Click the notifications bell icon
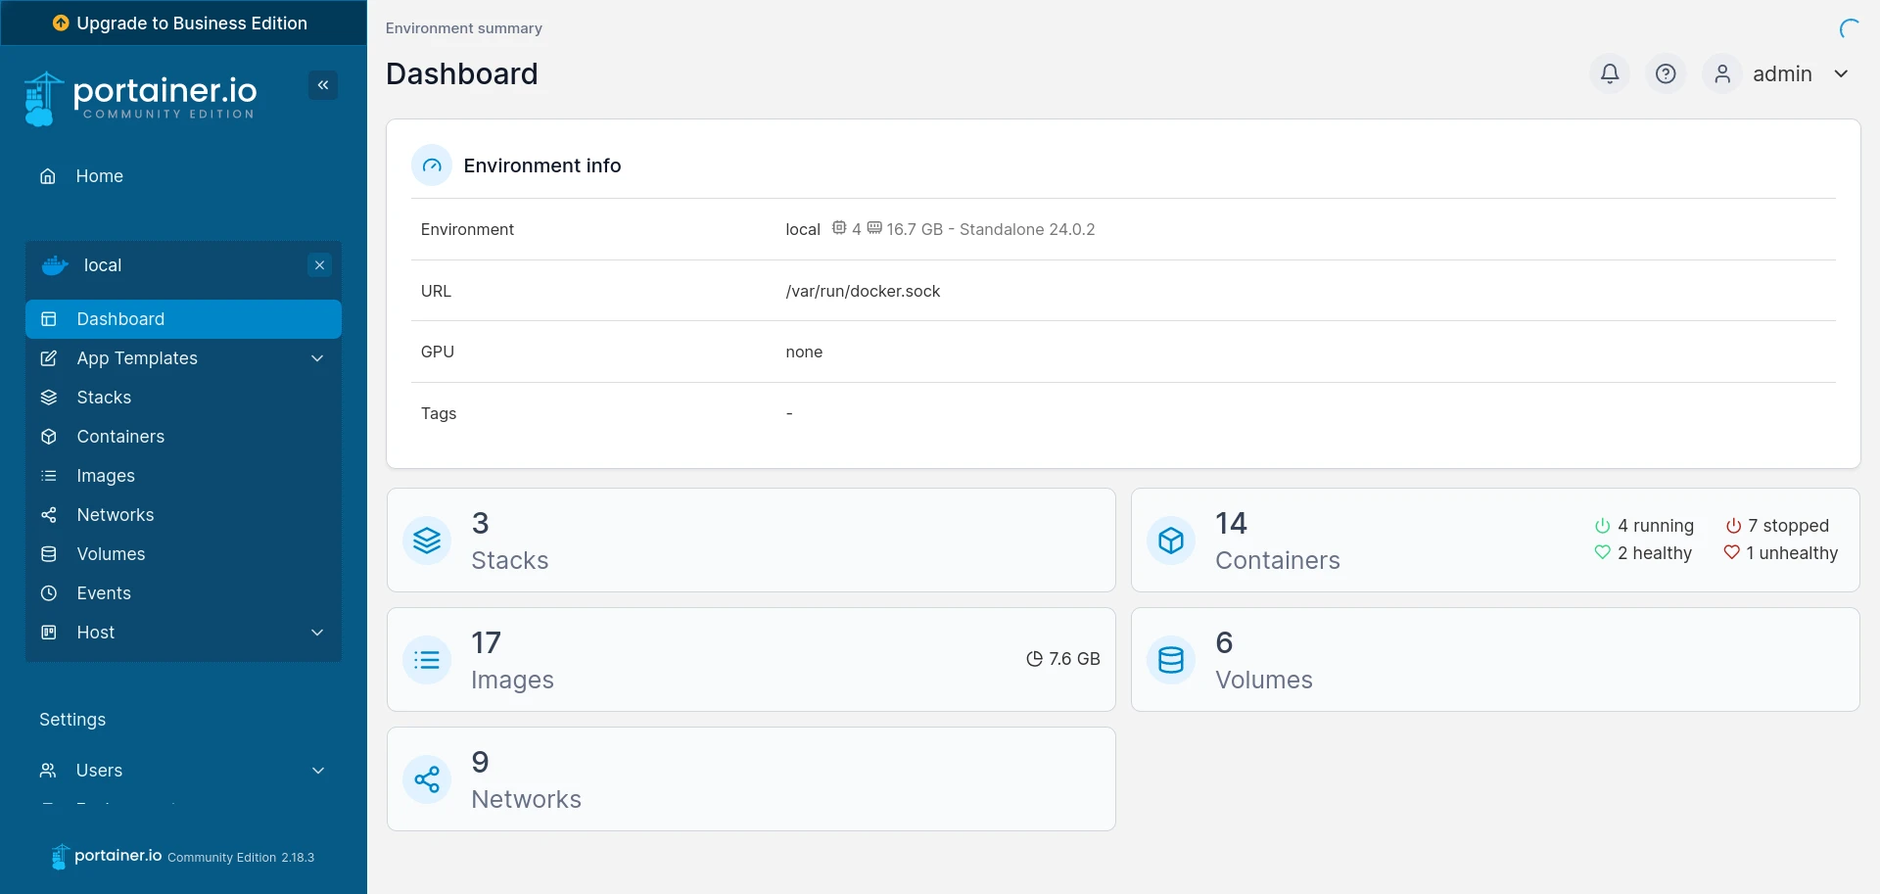Screen dimensions: 1880x894 point(1610,73)
